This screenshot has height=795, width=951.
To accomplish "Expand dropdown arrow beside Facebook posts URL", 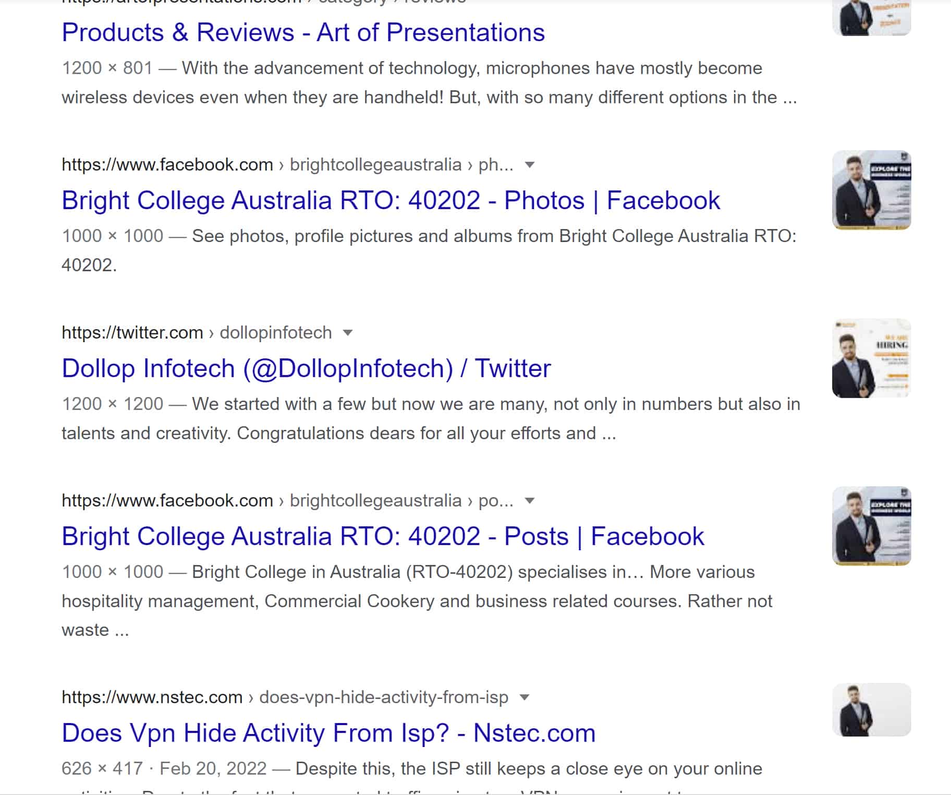I will 530,501.
